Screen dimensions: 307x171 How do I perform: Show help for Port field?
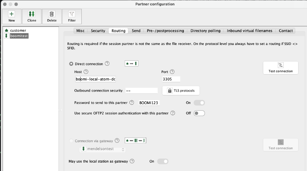pos(172,72)
